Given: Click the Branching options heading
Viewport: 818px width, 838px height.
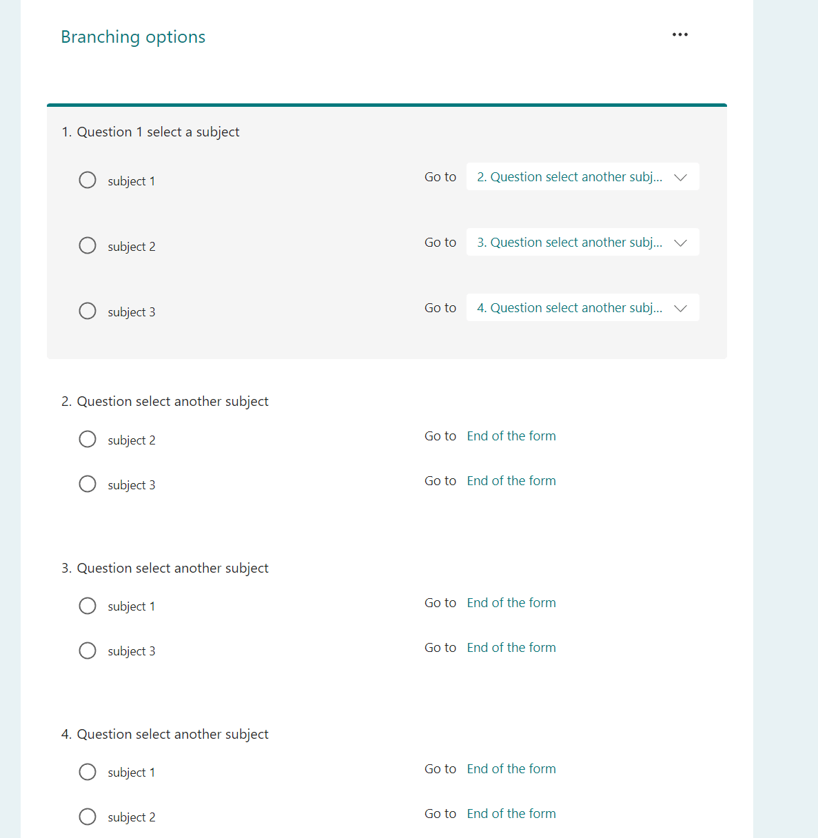Looking at the screenshot, I should [133, 37].
